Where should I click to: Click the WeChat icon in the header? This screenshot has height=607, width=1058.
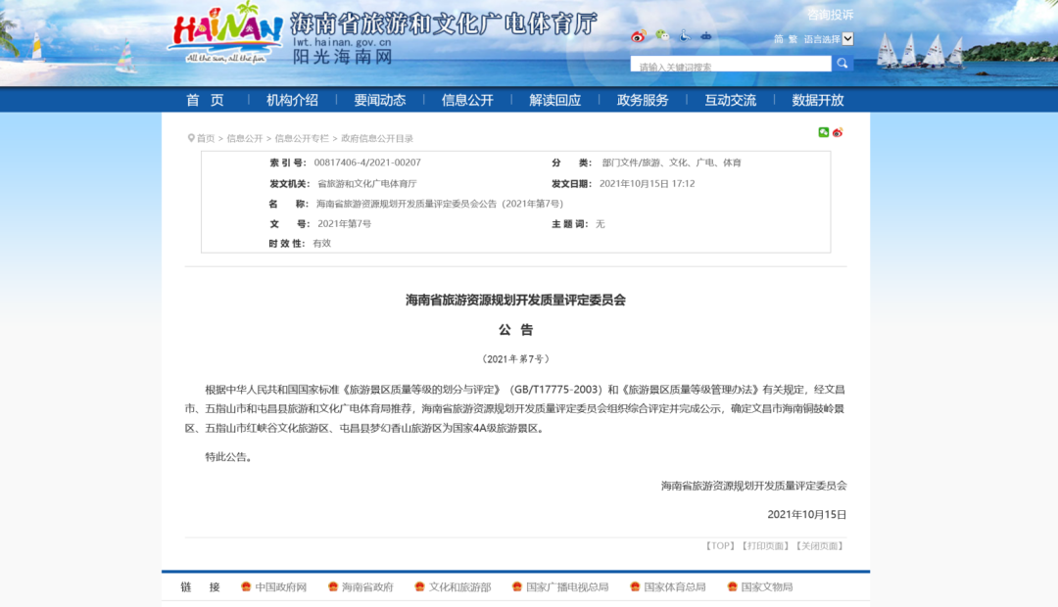pos(662,36)
